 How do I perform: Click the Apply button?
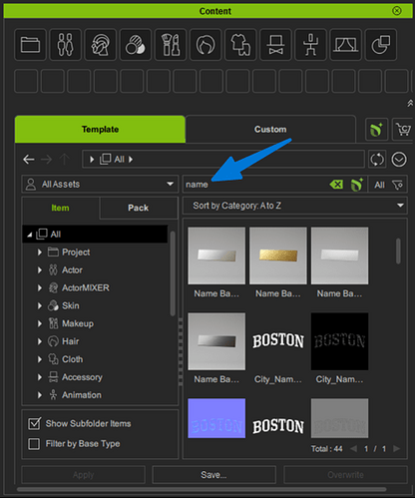coord(83,475)
